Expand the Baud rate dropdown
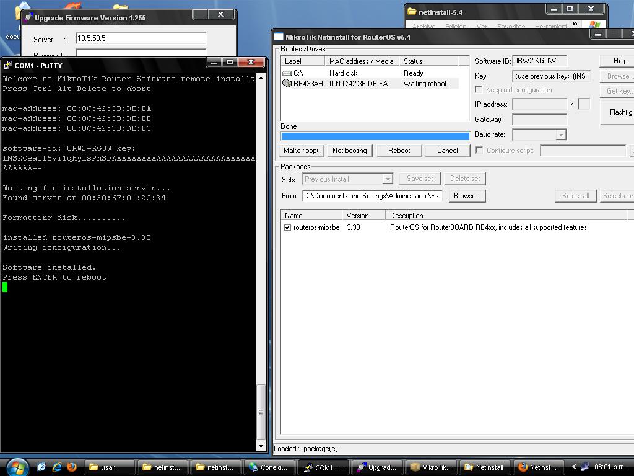634x476 pixels. coord(561,134)
